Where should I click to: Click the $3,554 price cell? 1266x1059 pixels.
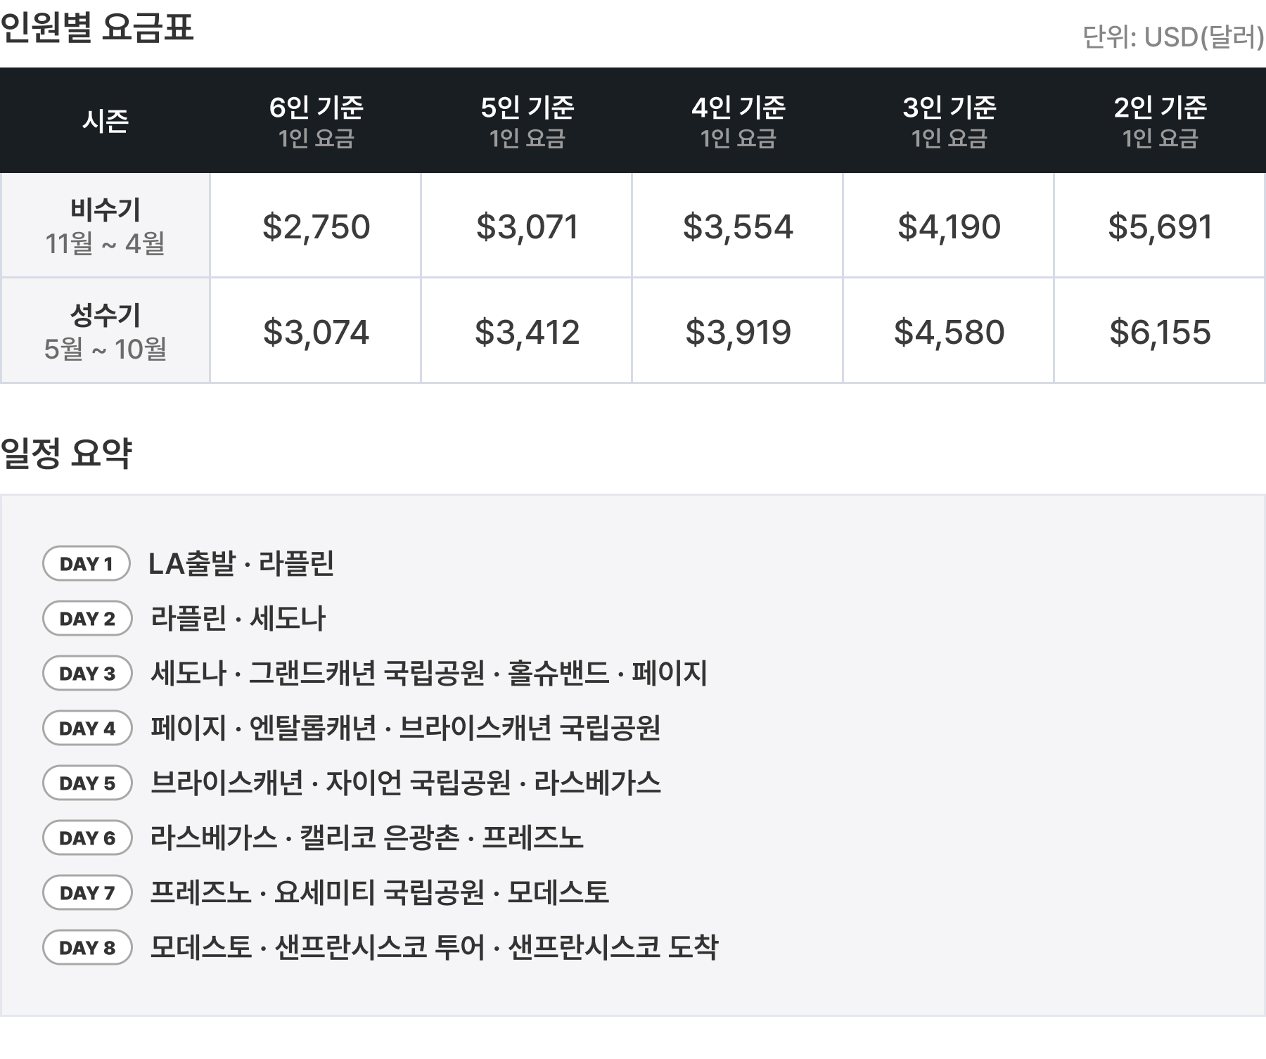tap(738, 226)
